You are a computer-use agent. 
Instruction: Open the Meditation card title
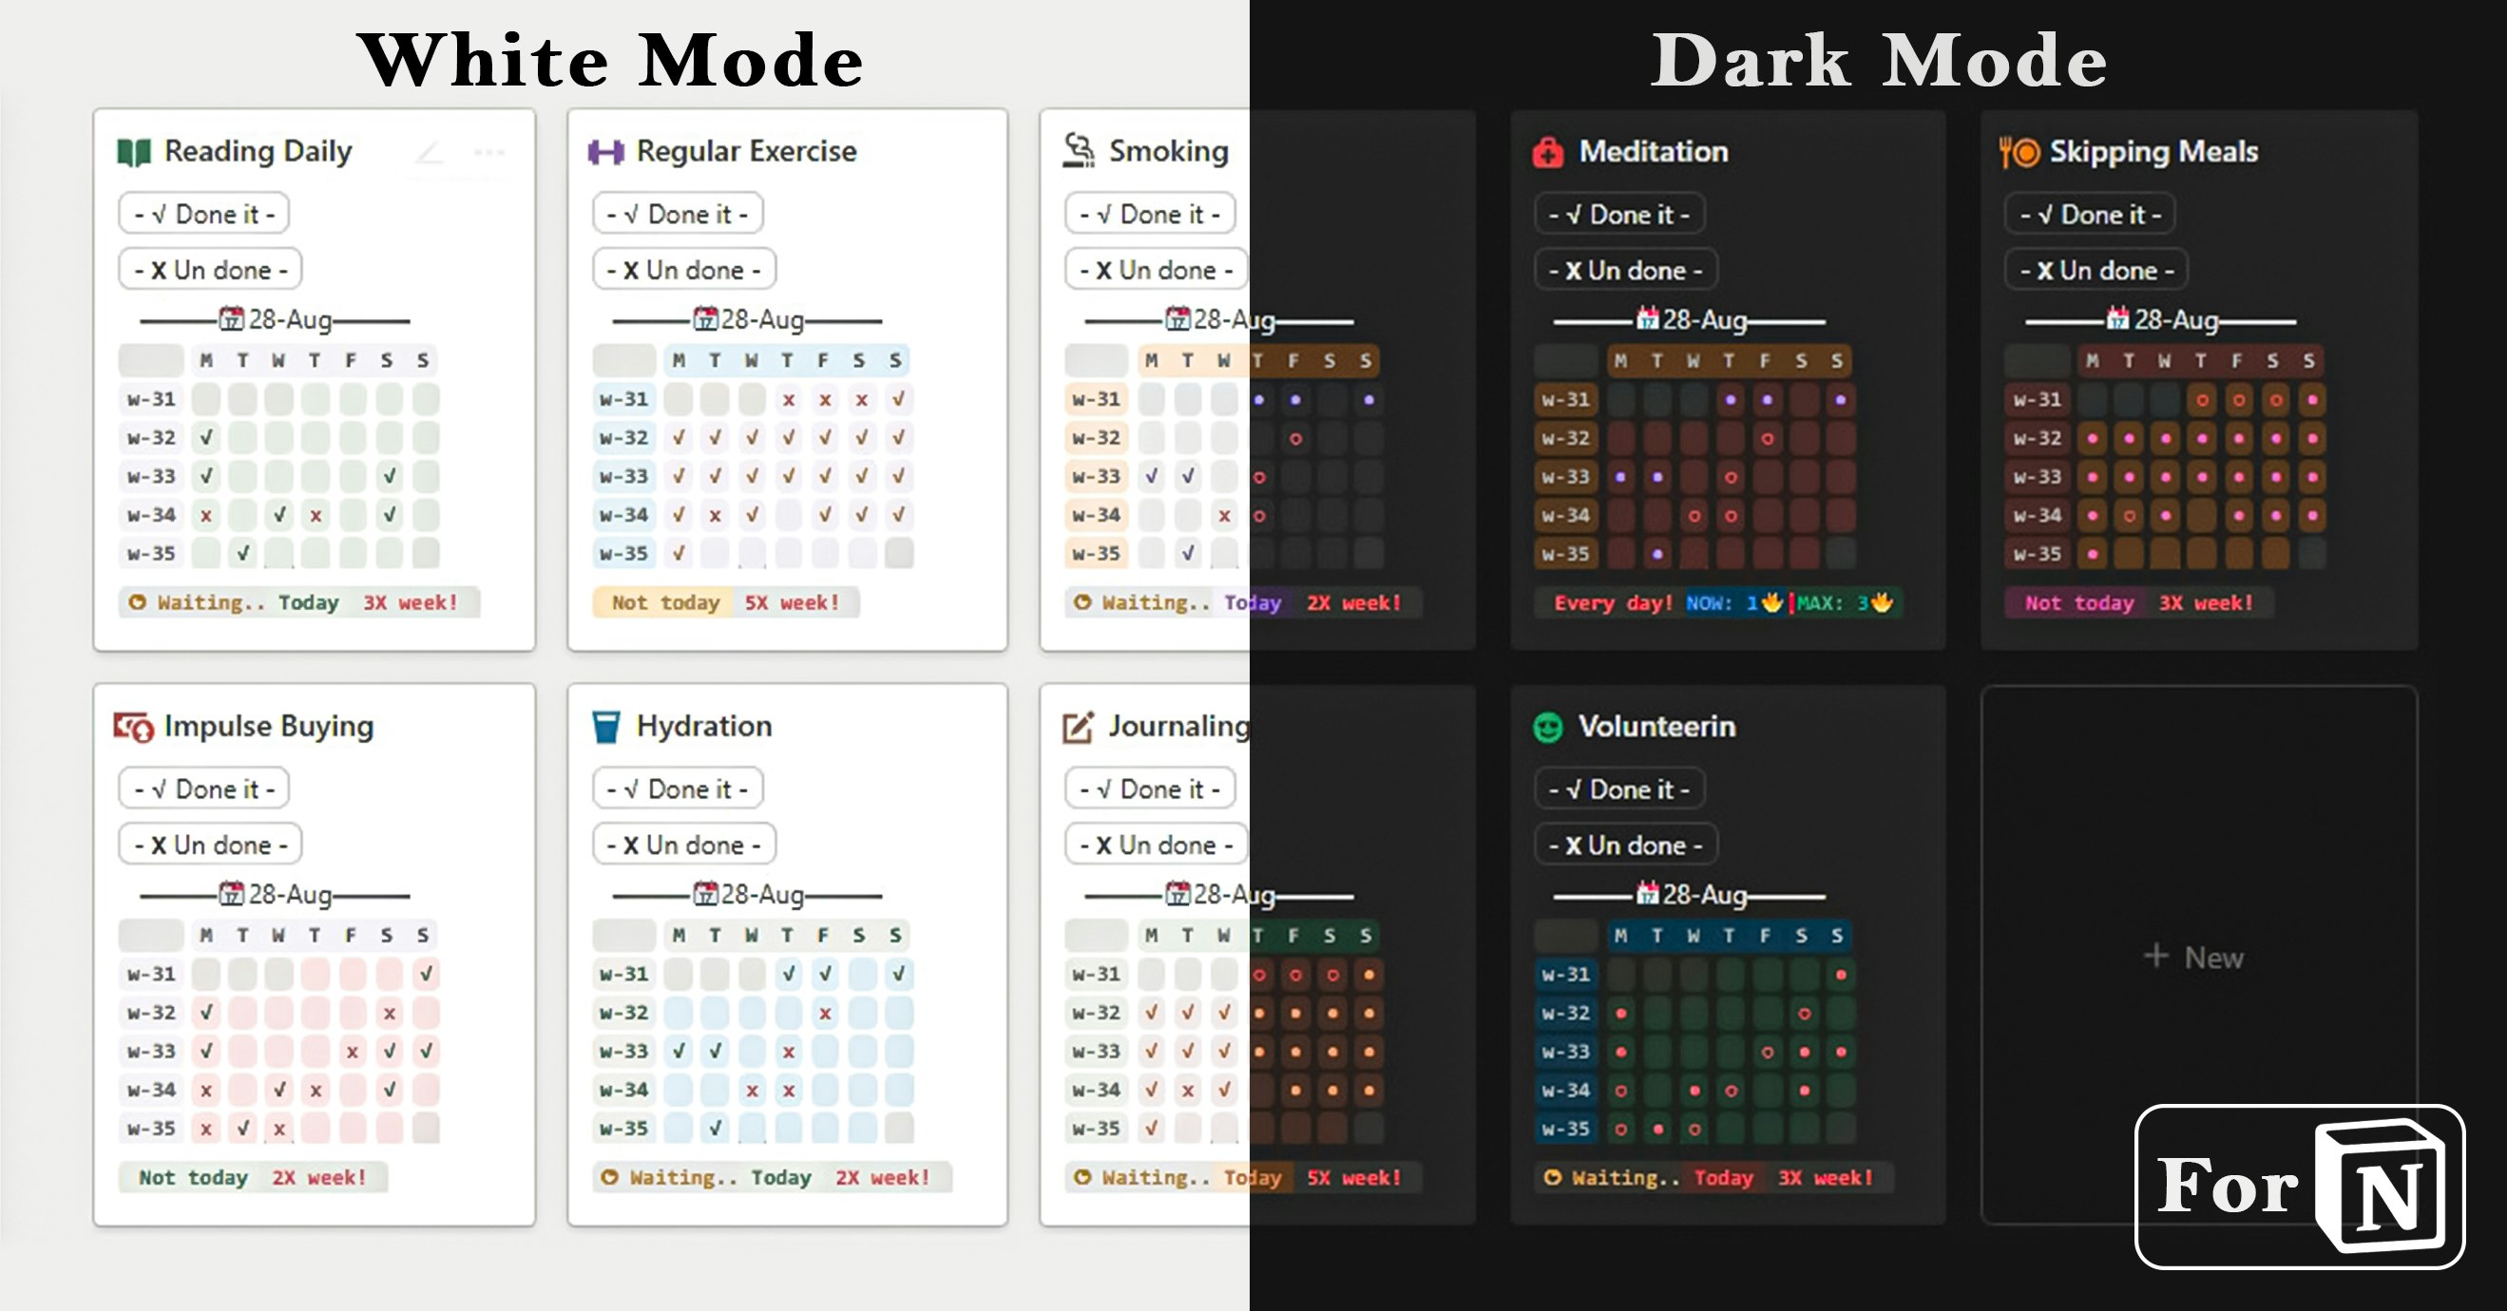[x=1654, y=152]
